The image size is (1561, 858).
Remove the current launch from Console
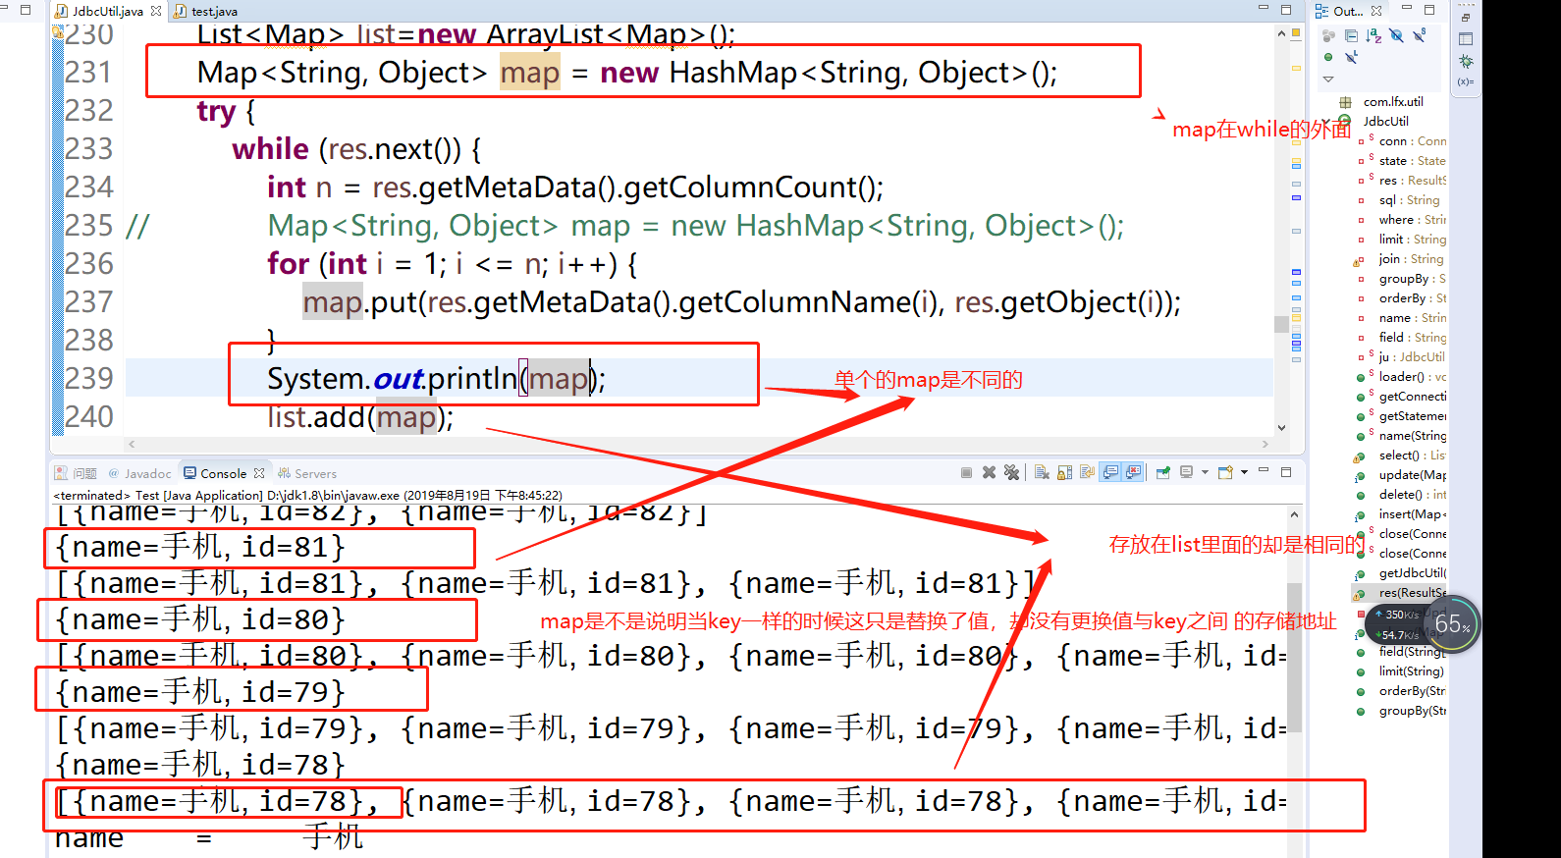coord(989,472)
